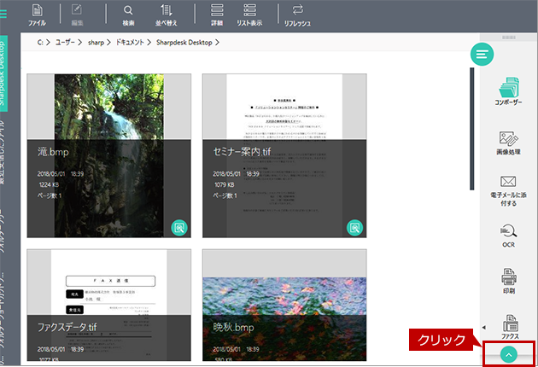Open the 最近実施したファイル sidebar tab
538x367 pixels.
(3, 153)
